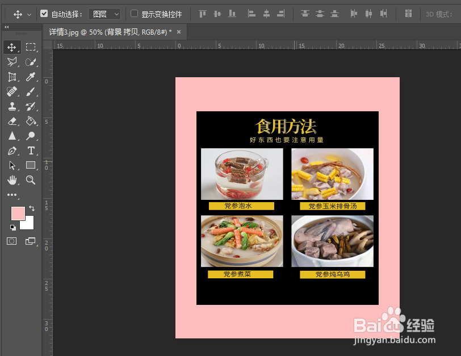Select the Horizontal Type tool
Image resolution: width=461 pixels, height=356 pixels.
click(31, 150)
